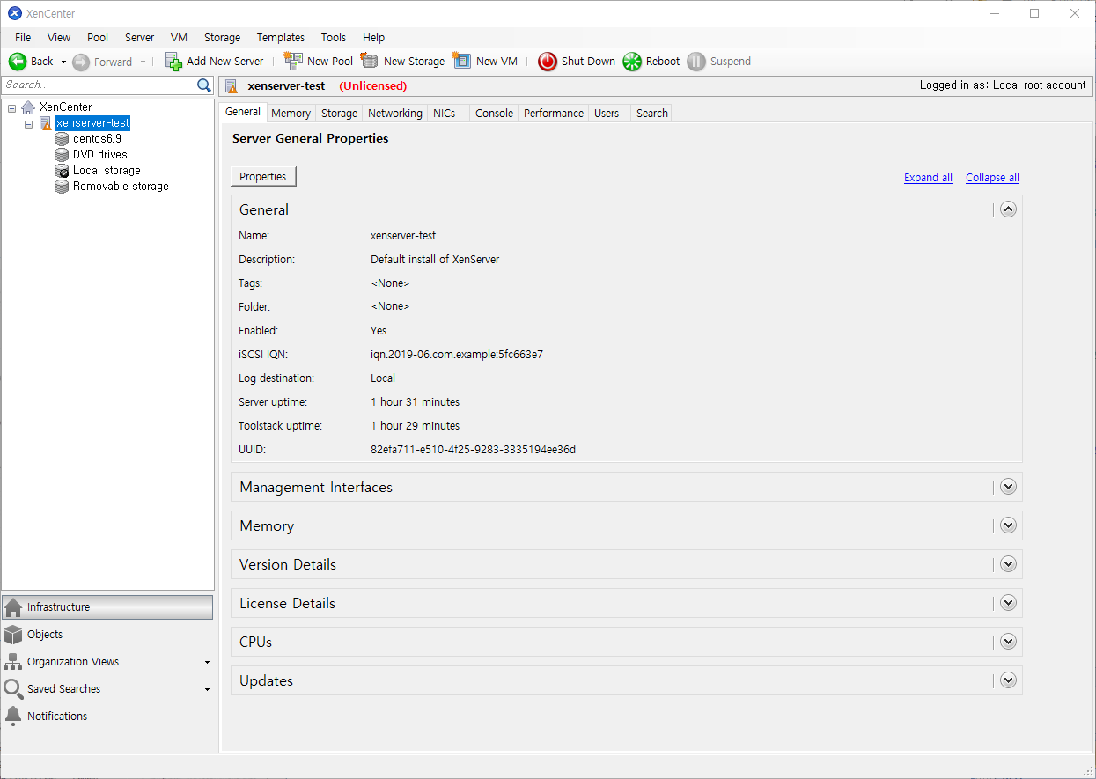This screenshot has height=779, width=1096.
Task: Open the Saved Searches dropdown arrow
Action: [x=208, y=689]
